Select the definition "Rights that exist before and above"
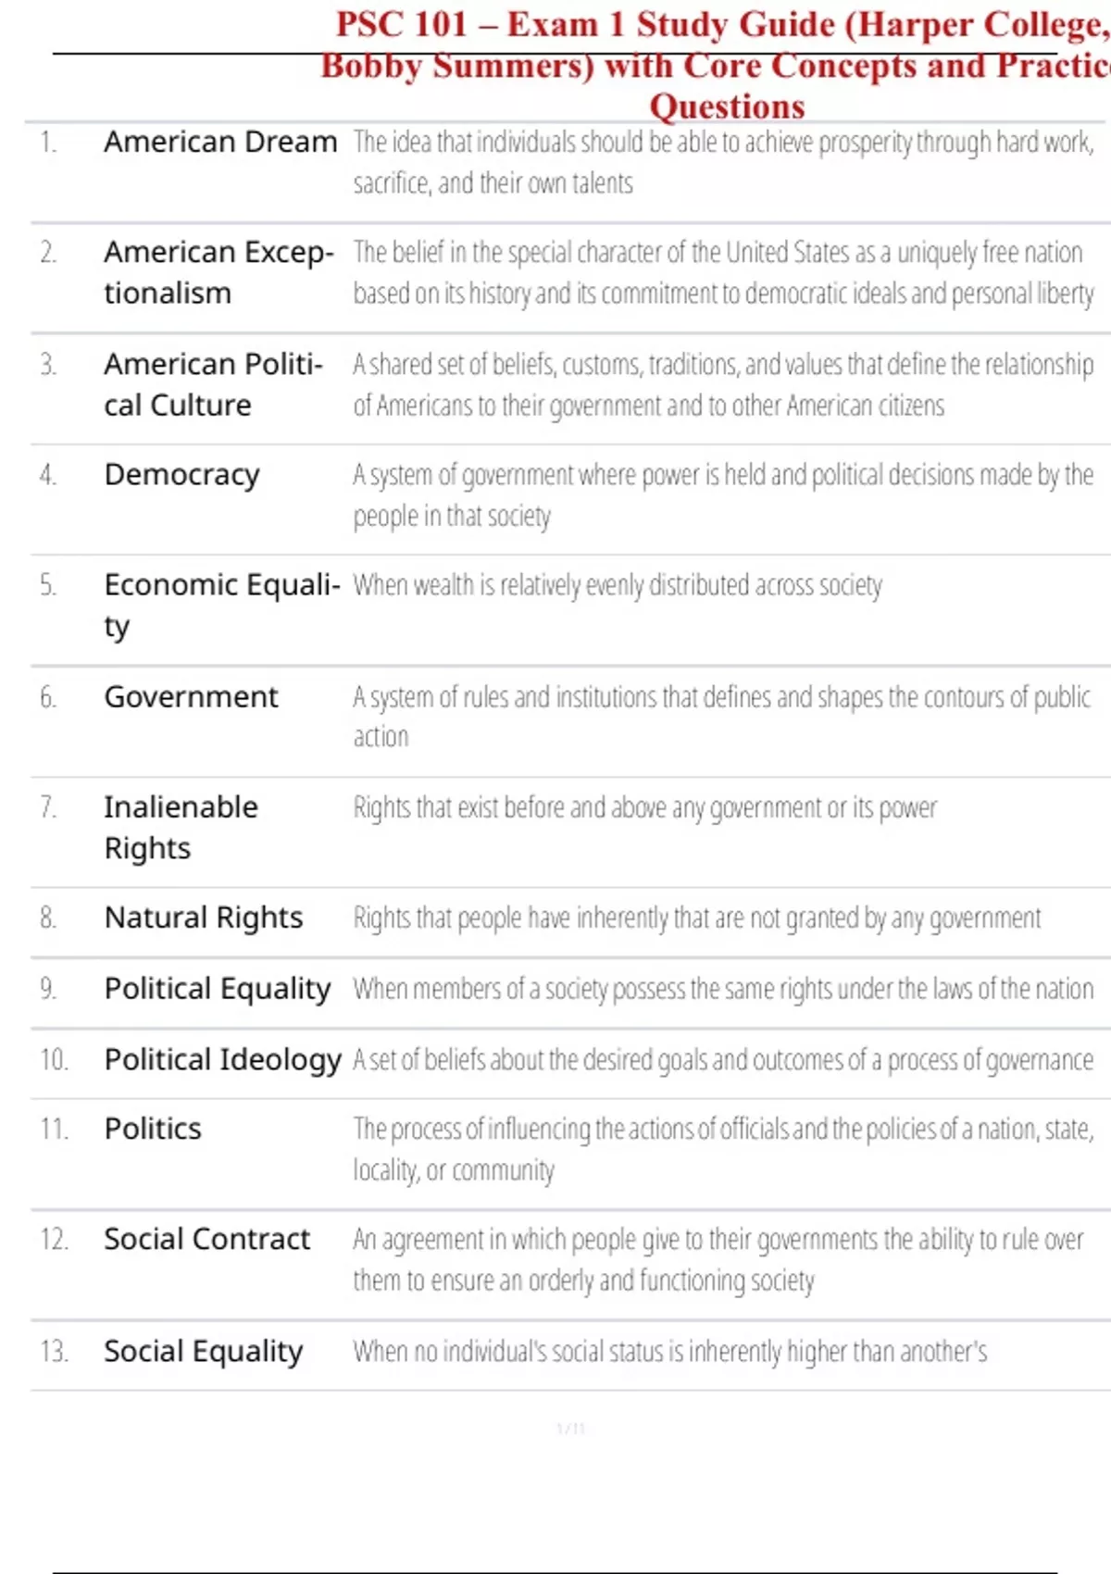 [644, 808]
